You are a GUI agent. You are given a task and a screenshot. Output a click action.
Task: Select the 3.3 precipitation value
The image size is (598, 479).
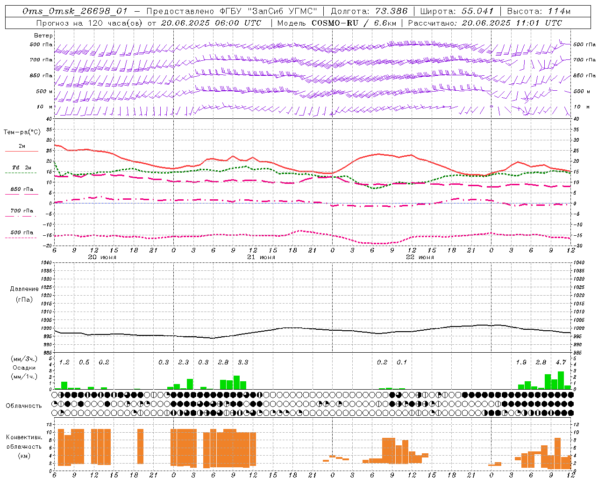click(x=243, y=362)
